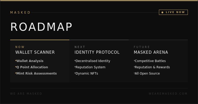The image size is (198, 104).
Task: Click the Reputation System item
Action: pos(90,67)
